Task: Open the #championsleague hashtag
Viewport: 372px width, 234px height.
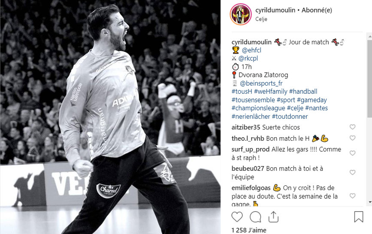Action: [258, 108]
